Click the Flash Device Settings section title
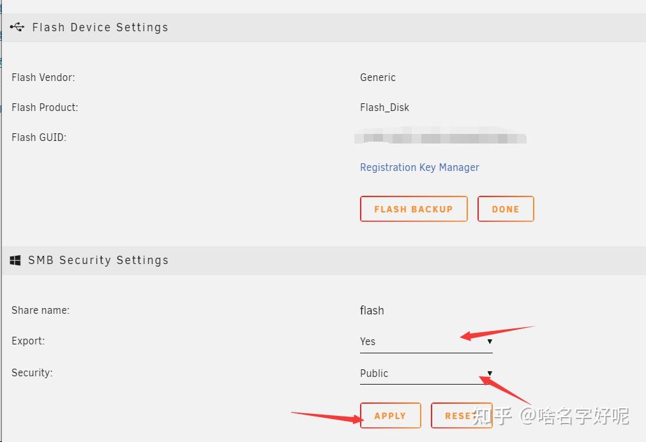 pyautogui.click(x=100, y=27)
